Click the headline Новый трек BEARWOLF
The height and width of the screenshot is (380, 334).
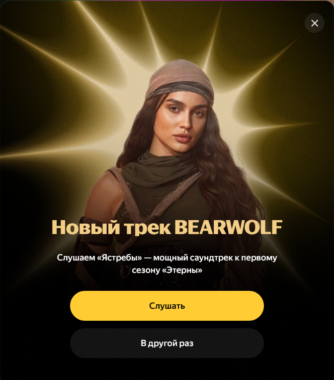167,227
